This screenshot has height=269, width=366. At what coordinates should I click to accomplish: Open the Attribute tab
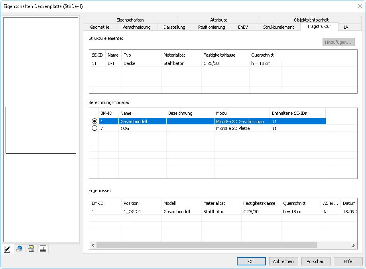tap(219, 20)
